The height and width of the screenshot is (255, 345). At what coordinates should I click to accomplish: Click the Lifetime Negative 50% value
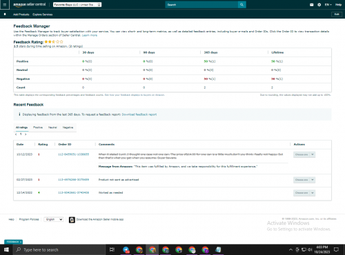pos(277,79)
